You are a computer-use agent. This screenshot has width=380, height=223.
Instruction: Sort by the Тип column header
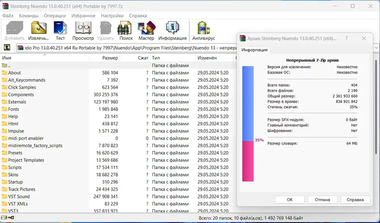point(173,58)
